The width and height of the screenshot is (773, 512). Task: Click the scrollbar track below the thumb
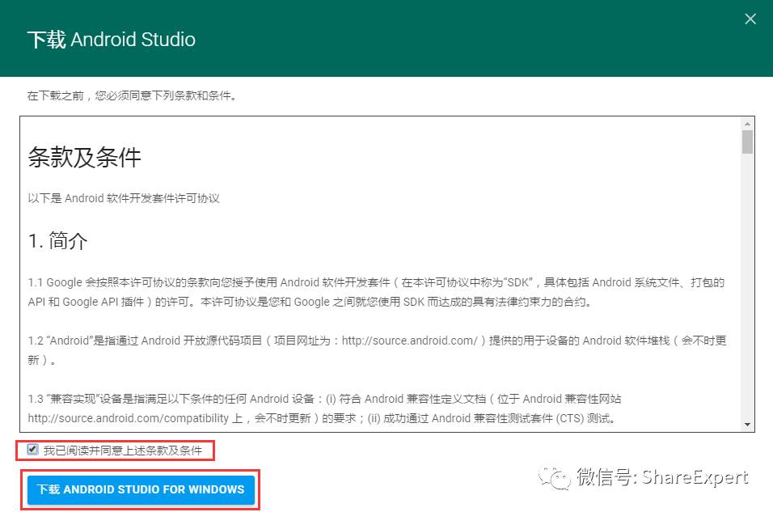pos(747,286)
